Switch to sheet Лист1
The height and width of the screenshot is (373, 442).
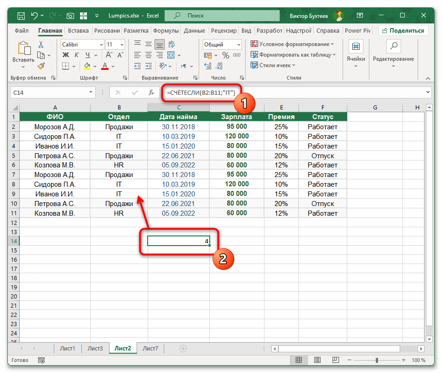(67, 349)
